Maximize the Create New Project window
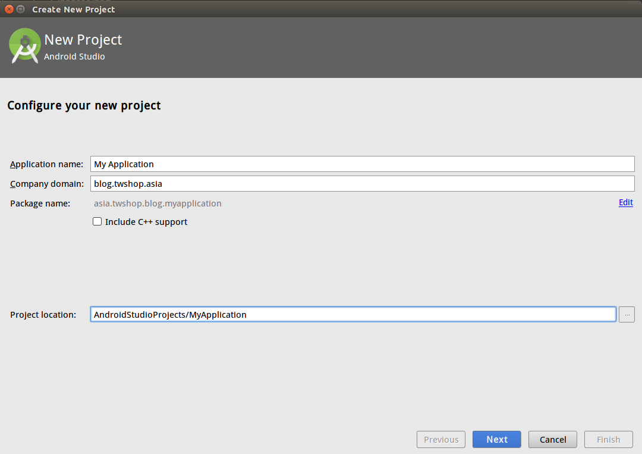Viewport: 642px width, 454px height. 20,9
